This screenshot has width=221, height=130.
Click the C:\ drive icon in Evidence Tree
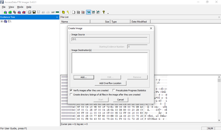click(5, 21)
